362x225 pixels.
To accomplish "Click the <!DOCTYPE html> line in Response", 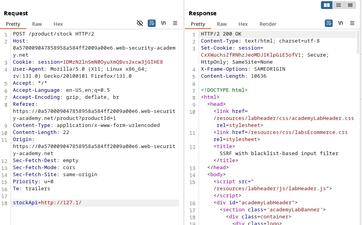I will click(x=224, y=90).
